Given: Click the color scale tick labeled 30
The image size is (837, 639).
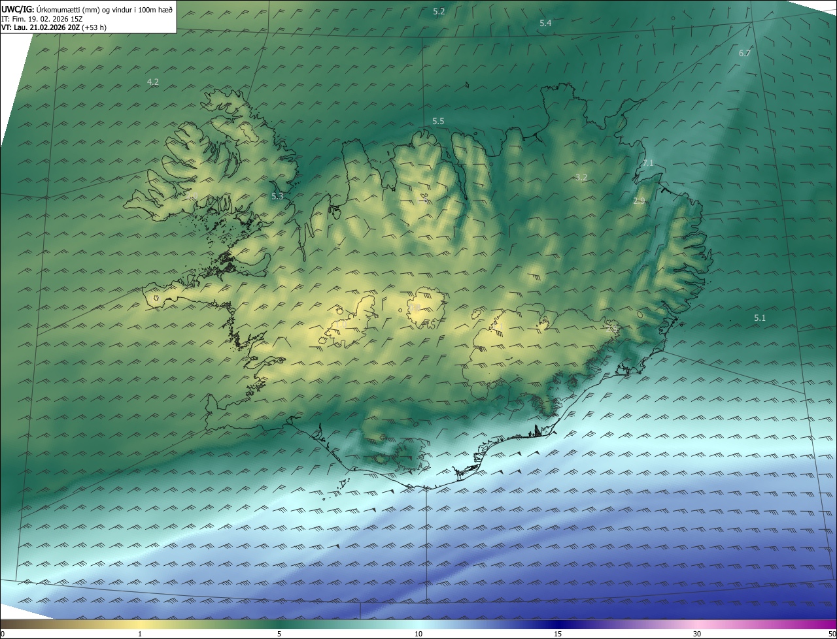Looking at the screenshot, I should (x=697, y=634).
